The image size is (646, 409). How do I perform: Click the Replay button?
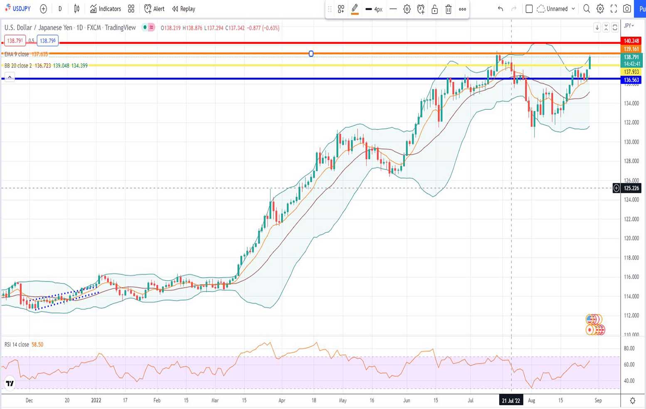tap(183, 9)
